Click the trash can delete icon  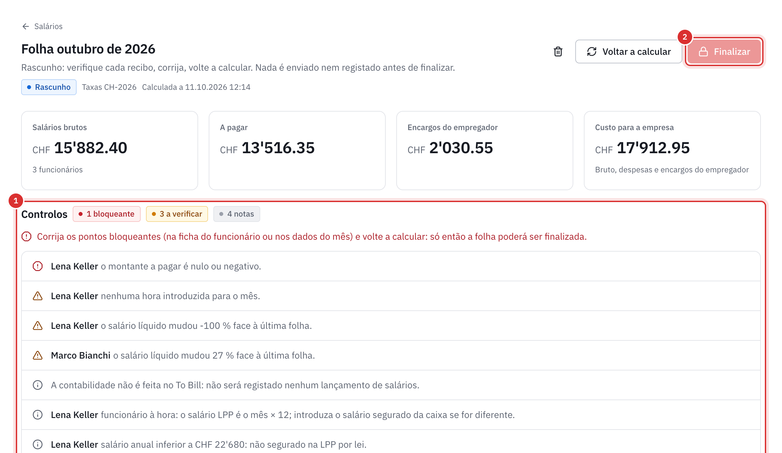[558, 52]
